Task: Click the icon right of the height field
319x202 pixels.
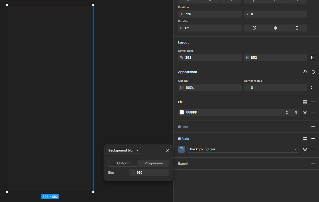Action: point(313,58)
